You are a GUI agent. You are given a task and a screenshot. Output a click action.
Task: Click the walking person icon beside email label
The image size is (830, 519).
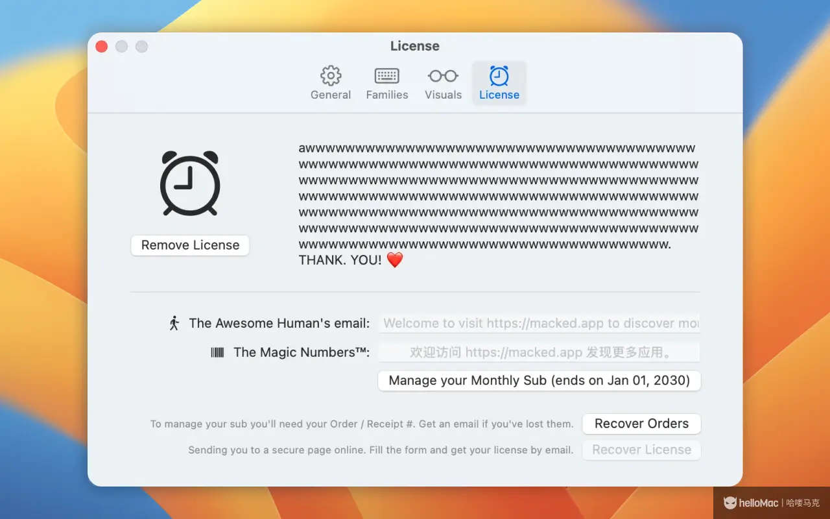point(174,323)
